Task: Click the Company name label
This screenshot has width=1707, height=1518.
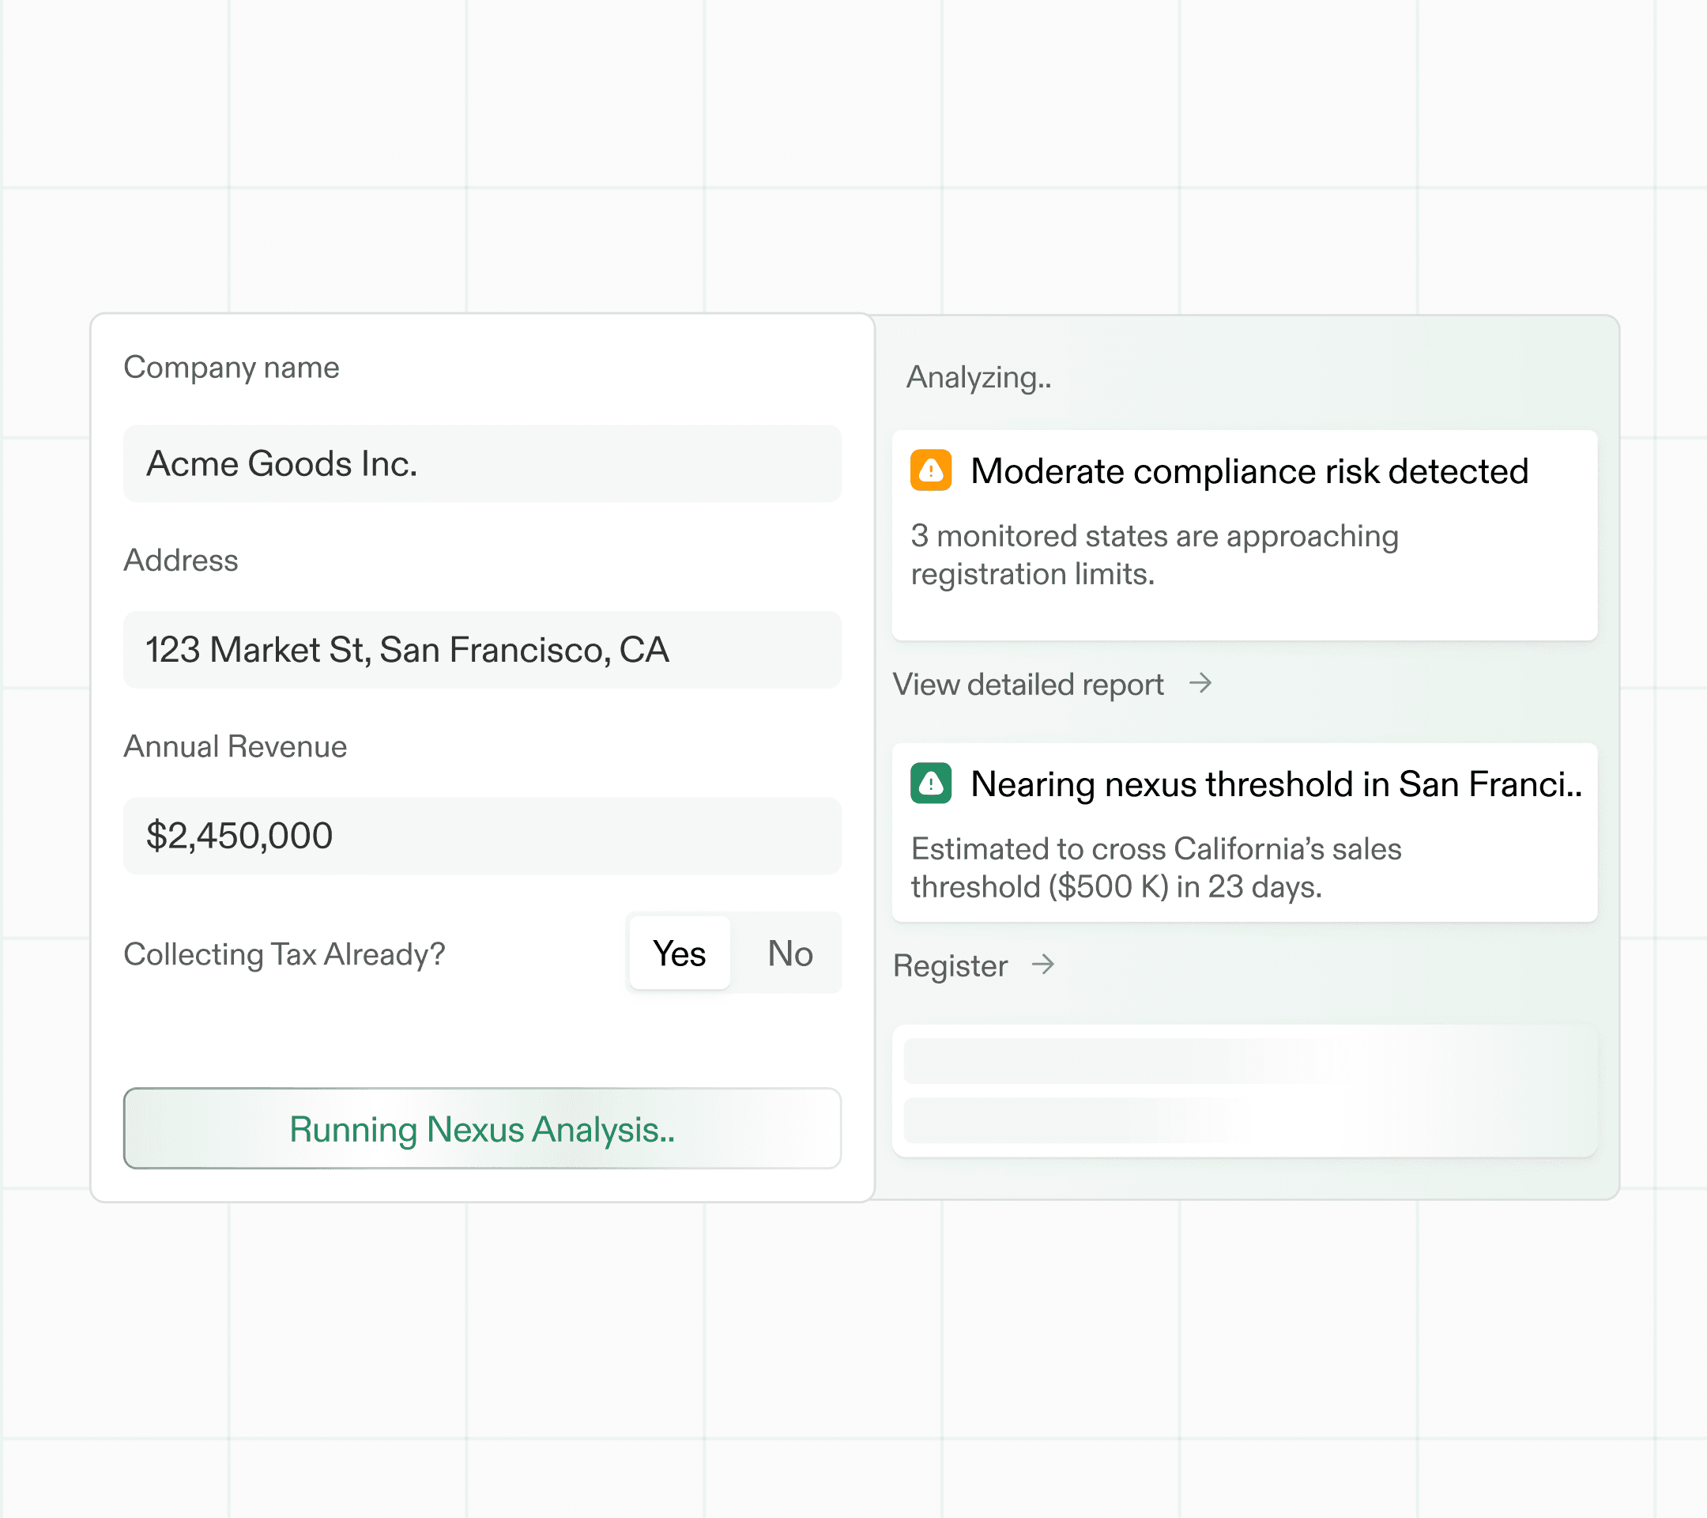Action: pyautogui.click(x=232, y=368)
